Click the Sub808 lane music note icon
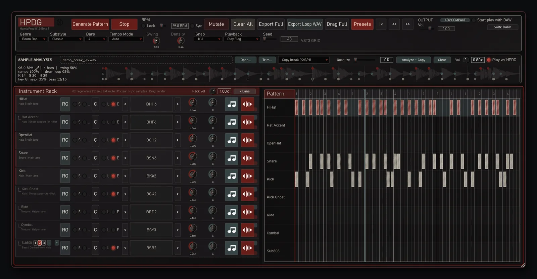 point(232,248)
